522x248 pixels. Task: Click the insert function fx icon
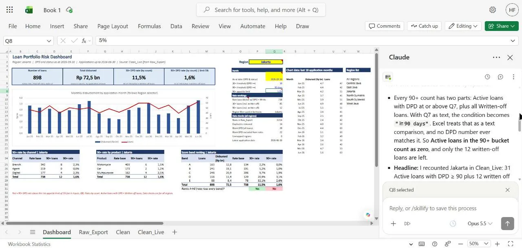click(x=84, y=40)
